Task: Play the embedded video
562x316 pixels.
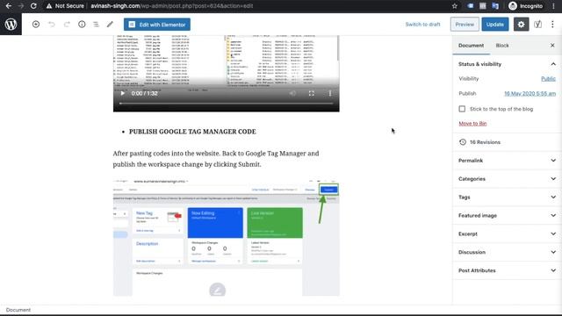Action: tap(123, 93)
